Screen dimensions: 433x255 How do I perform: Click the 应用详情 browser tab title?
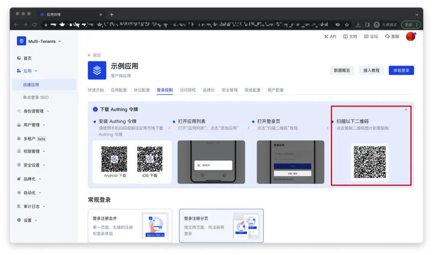54,15
